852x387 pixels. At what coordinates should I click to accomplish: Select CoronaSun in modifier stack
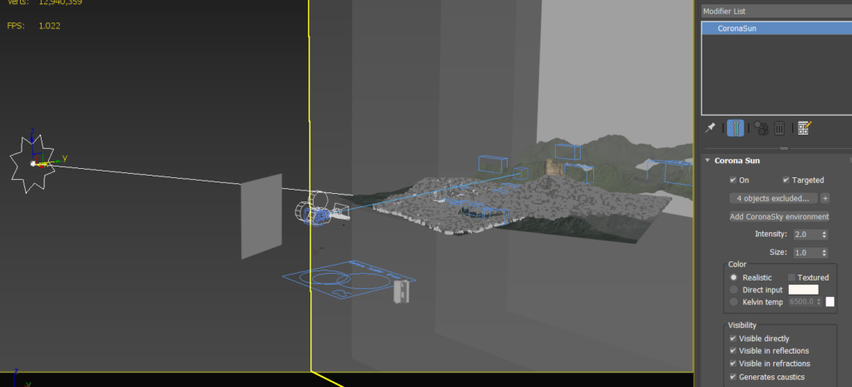coord(776,28)
